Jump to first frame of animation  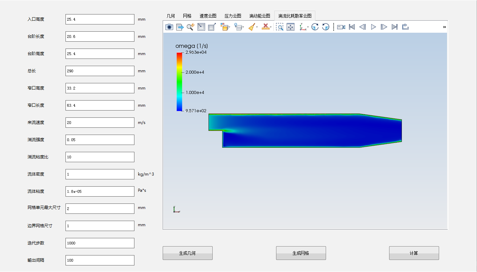352,27
